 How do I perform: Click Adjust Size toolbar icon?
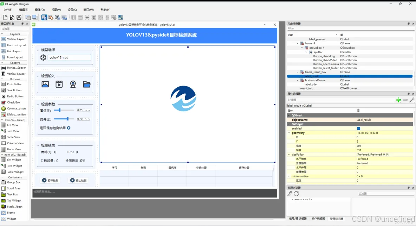tap(121, 17)
